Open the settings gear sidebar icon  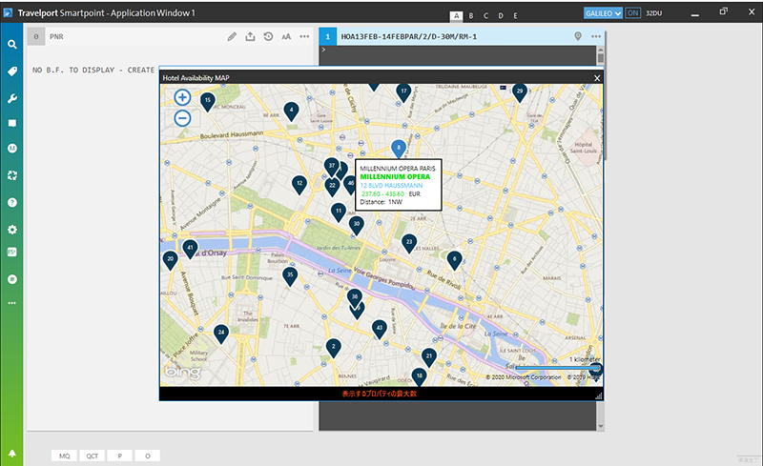click(12, 230)
